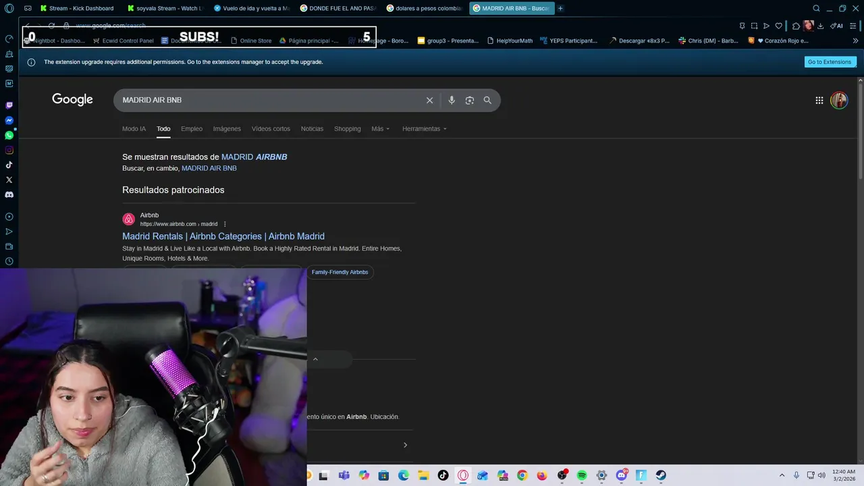Switch to the soyvala Stream browser tab
The width and height of the screenshot is (864, 486).
tap(165, 8)
